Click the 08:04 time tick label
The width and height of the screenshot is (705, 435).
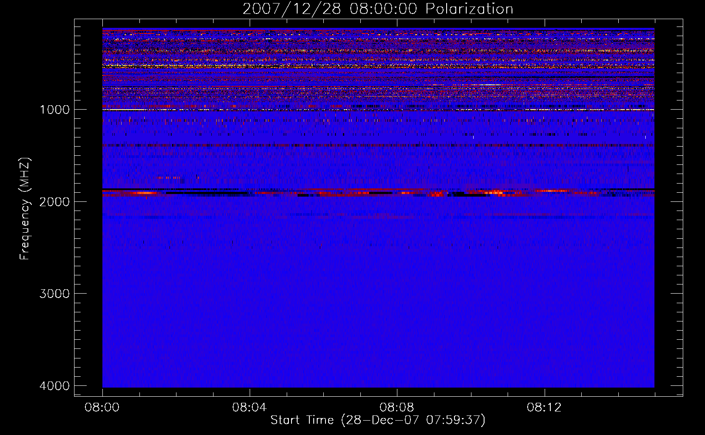250,408
